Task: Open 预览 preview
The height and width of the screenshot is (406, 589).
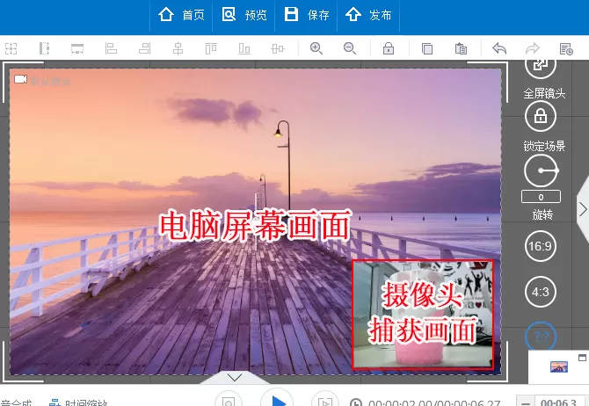Action: tap(244, 15)
